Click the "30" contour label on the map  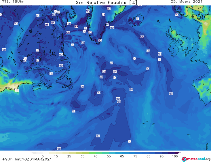click(x=17, y=90)
